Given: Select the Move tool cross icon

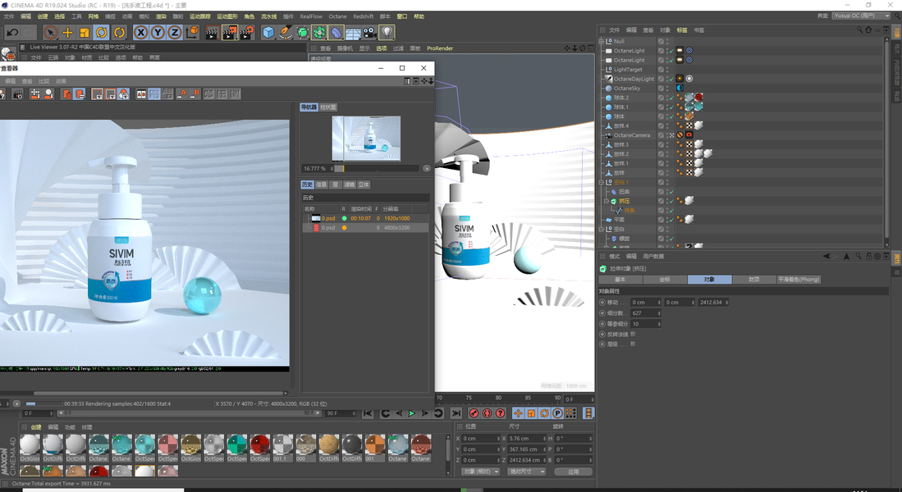Looking at the screenshot, I should tap(68, 33).
